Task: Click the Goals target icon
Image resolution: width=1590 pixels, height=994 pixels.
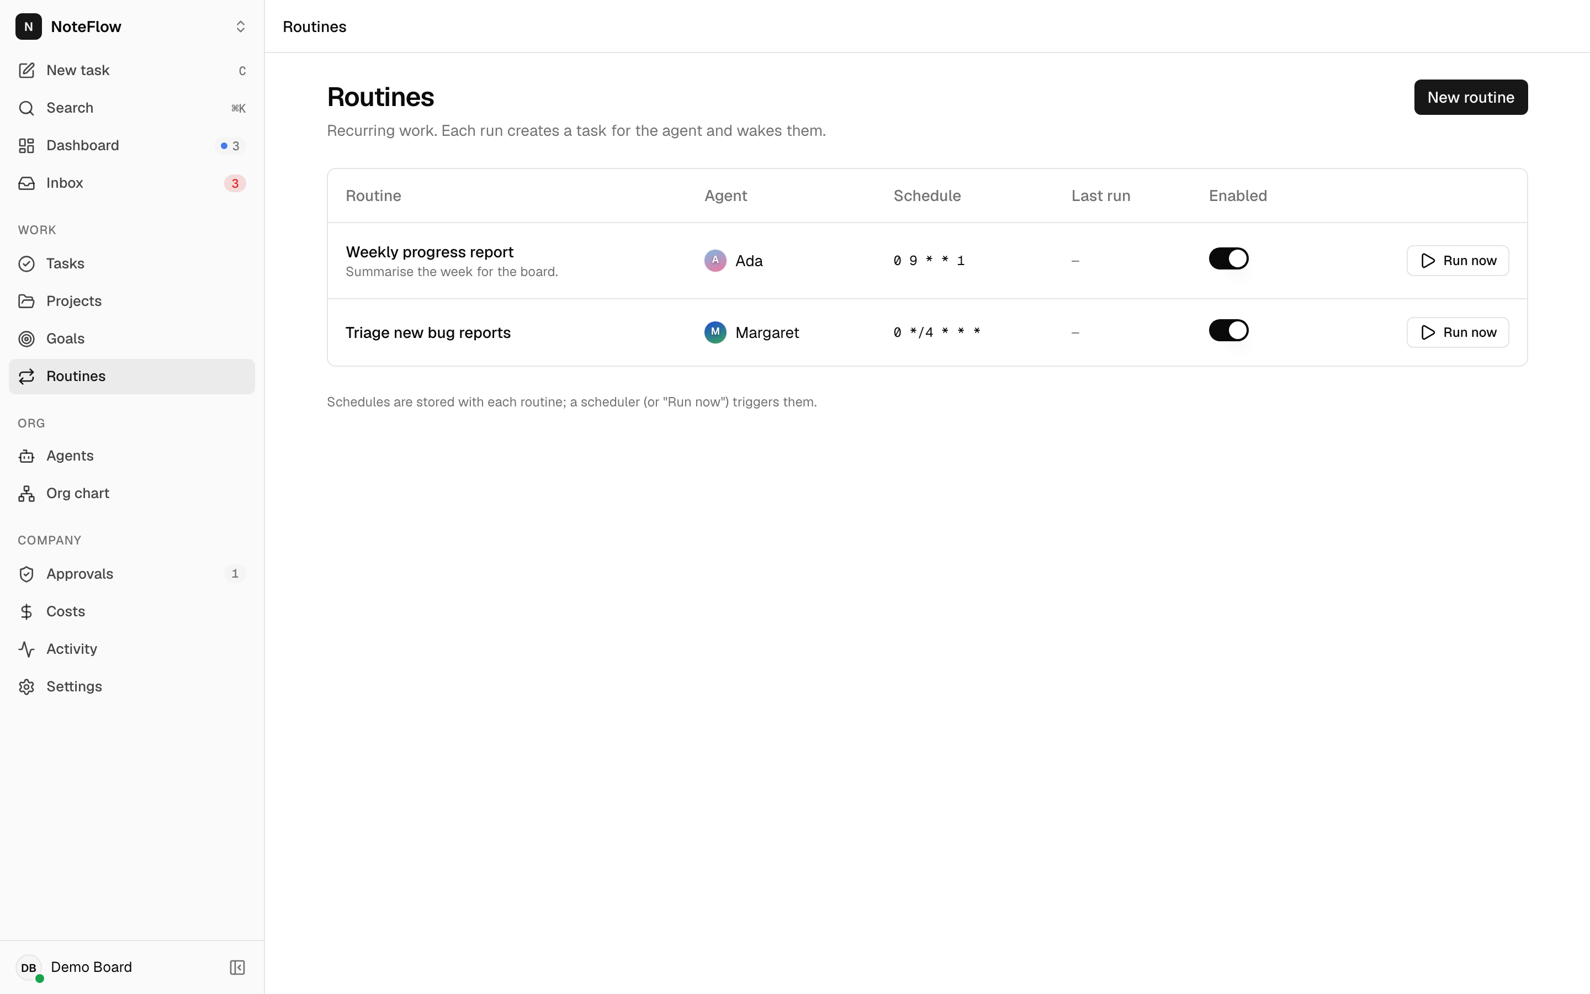Action: tap(26, 339)
